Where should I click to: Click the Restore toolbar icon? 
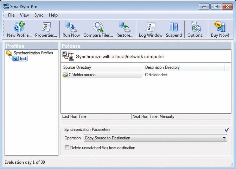point(125,27)
